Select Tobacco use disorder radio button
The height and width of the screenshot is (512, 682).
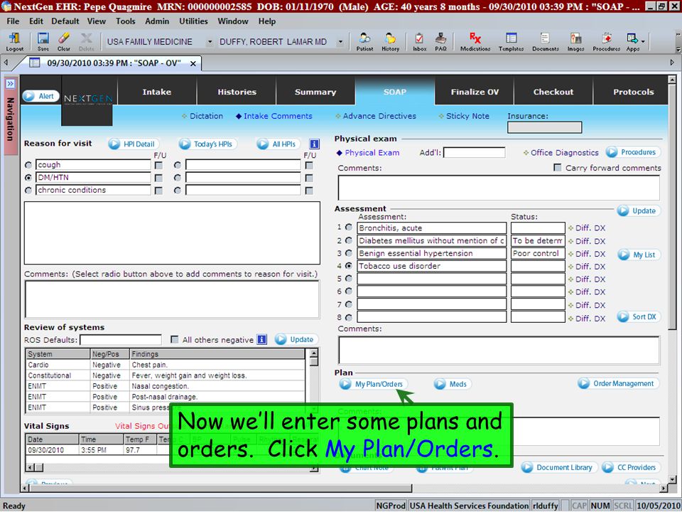coord(349,265)
